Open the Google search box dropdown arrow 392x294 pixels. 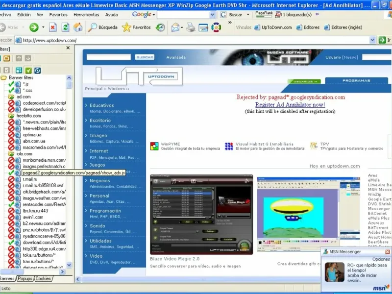(212, 15)
